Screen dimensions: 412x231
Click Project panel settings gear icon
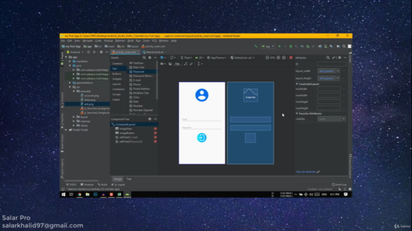(x=101, y=52)
